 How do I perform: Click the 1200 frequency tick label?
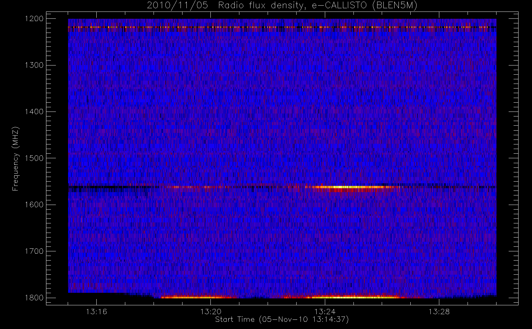tap(34, 19)
